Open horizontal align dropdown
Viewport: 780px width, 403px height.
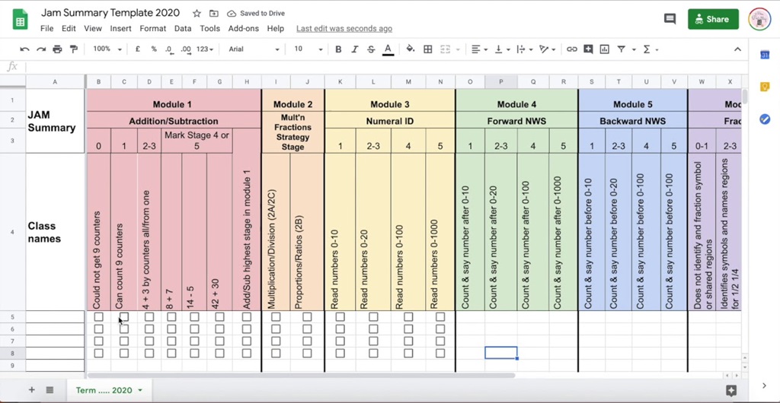point(480,49)
